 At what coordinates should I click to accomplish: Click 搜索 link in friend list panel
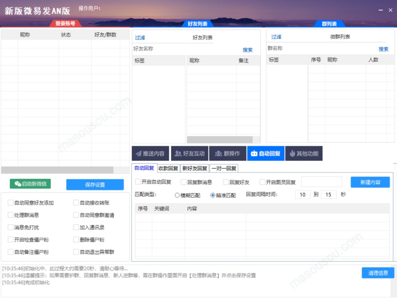(247, 50)
